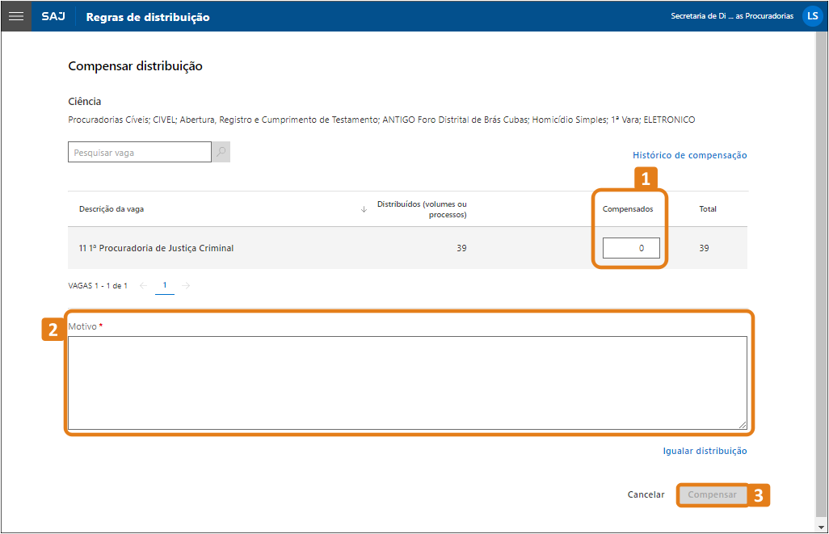Open the Secretaria de Di... Procuradorias selector

pyautogui.click(x=731, y=16)
